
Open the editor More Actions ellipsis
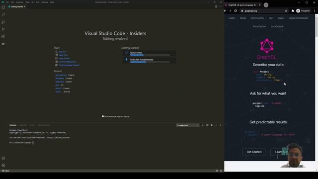(x=221, y=6)
